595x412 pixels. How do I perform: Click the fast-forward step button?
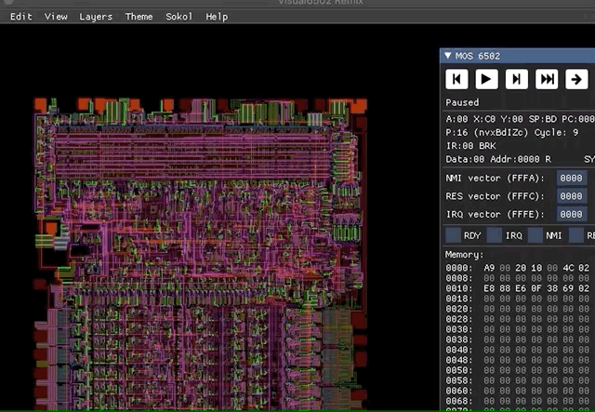pos(547,79)
